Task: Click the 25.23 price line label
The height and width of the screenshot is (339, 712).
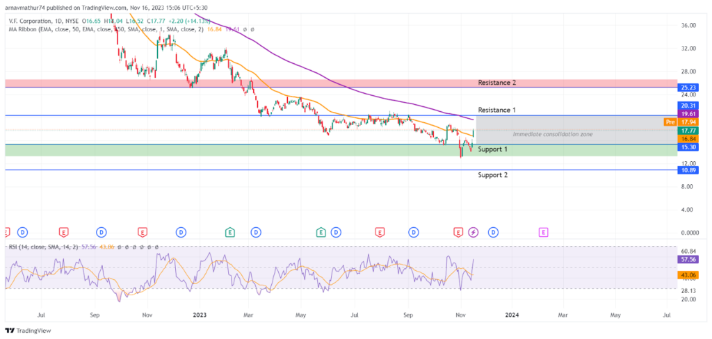Action: [686, 87]
